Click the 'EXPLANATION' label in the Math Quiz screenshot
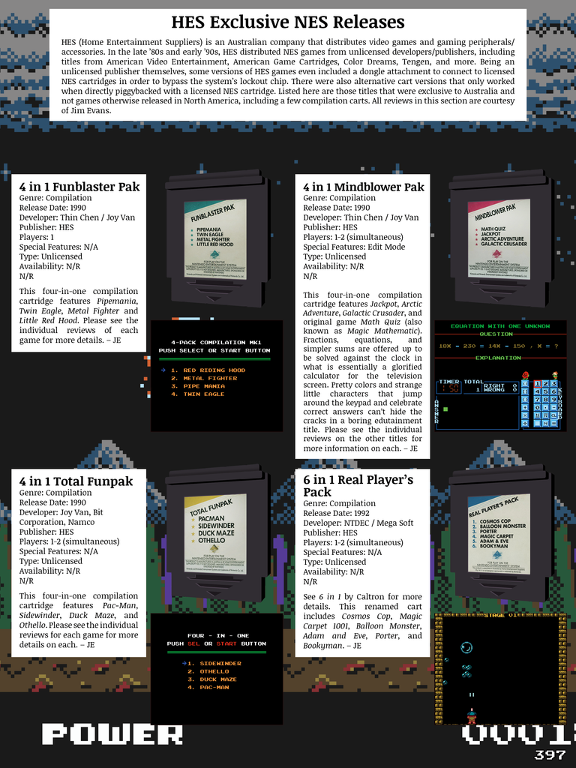Screen dimensions: 576x768 pos(498,358)
